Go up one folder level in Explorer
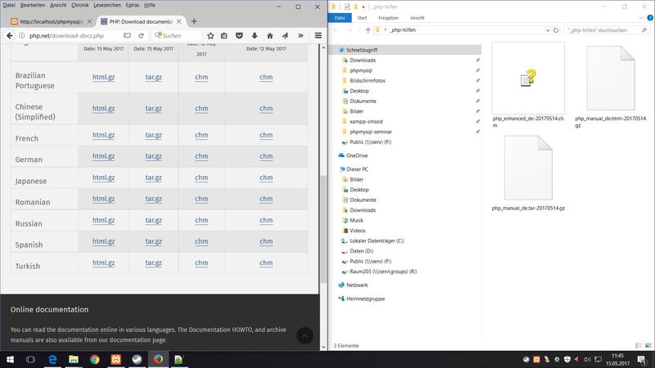 [x=368, y=29]
